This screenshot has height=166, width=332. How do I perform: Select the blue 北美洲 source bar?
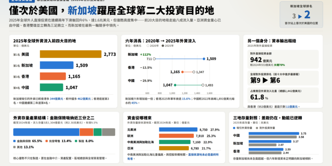[x=178, y=130]
